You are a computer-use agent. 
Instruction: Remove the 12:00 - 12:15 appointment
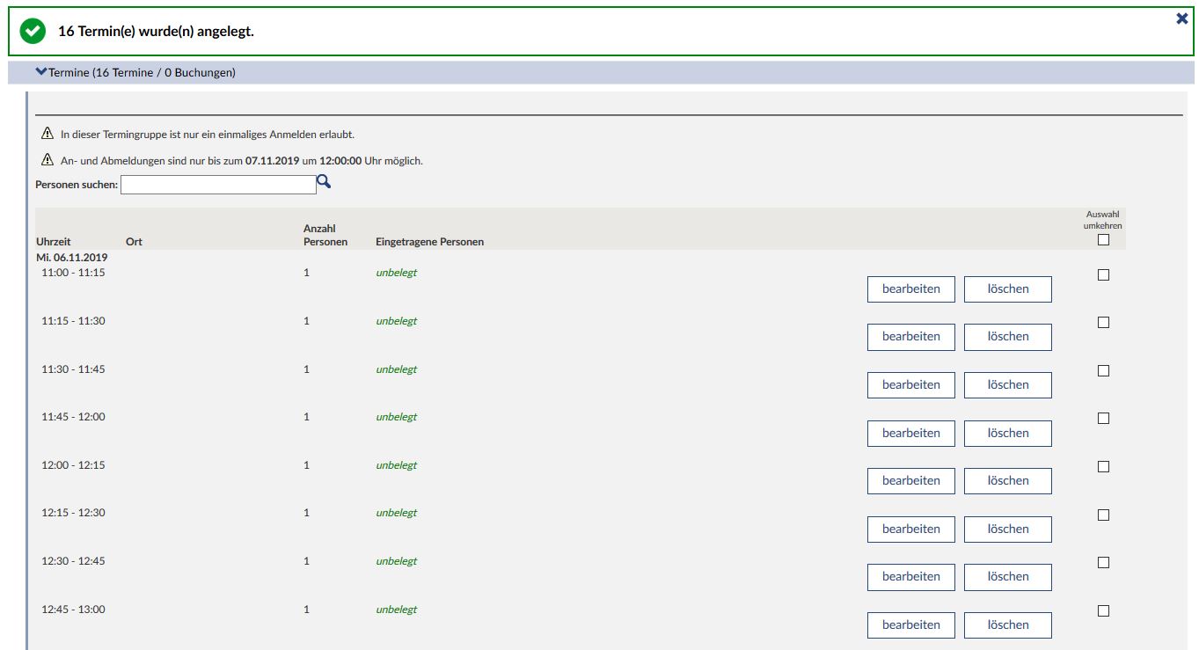[x=1007, y=480]
